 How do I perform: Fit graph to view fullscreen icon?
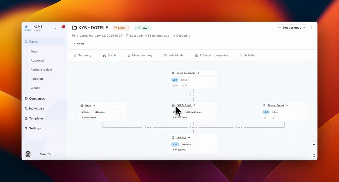point(314,156)
